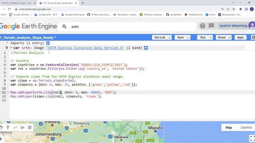Viewport: 255px width, 143px height.
Task: Click the browser forward arrow
Action: [4, 9]
